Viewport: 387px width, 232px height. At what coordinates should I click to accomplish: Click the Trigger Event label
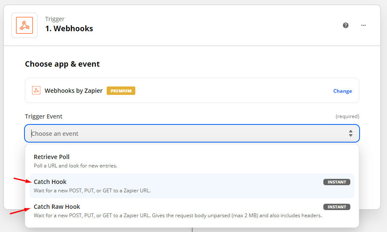[x=43, y=116]
